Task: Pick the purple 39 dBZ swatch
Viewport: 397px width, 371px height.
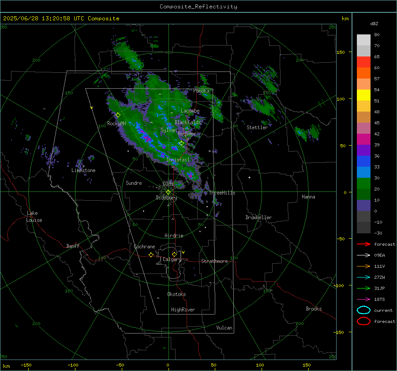Action: click(363, 150)
